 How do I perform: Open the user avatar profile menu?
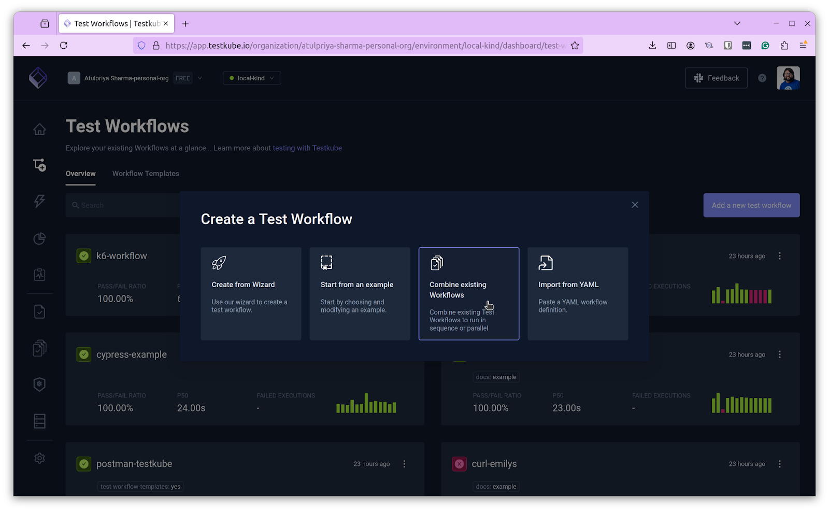pyautogui.click(x=788, y=78)
